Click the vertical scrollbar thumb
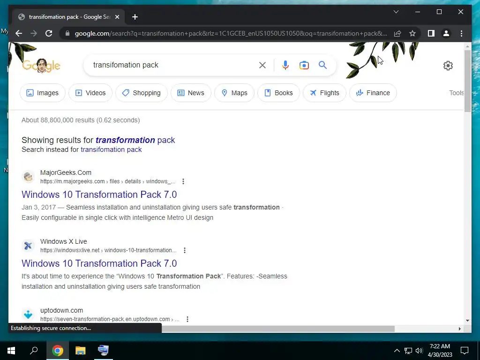 (467, 81)
